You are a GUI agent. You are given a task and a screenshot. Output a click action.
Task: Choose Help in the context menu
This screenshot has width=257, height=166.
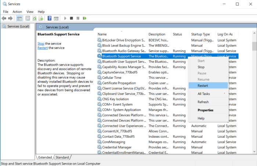pos(208,118)
